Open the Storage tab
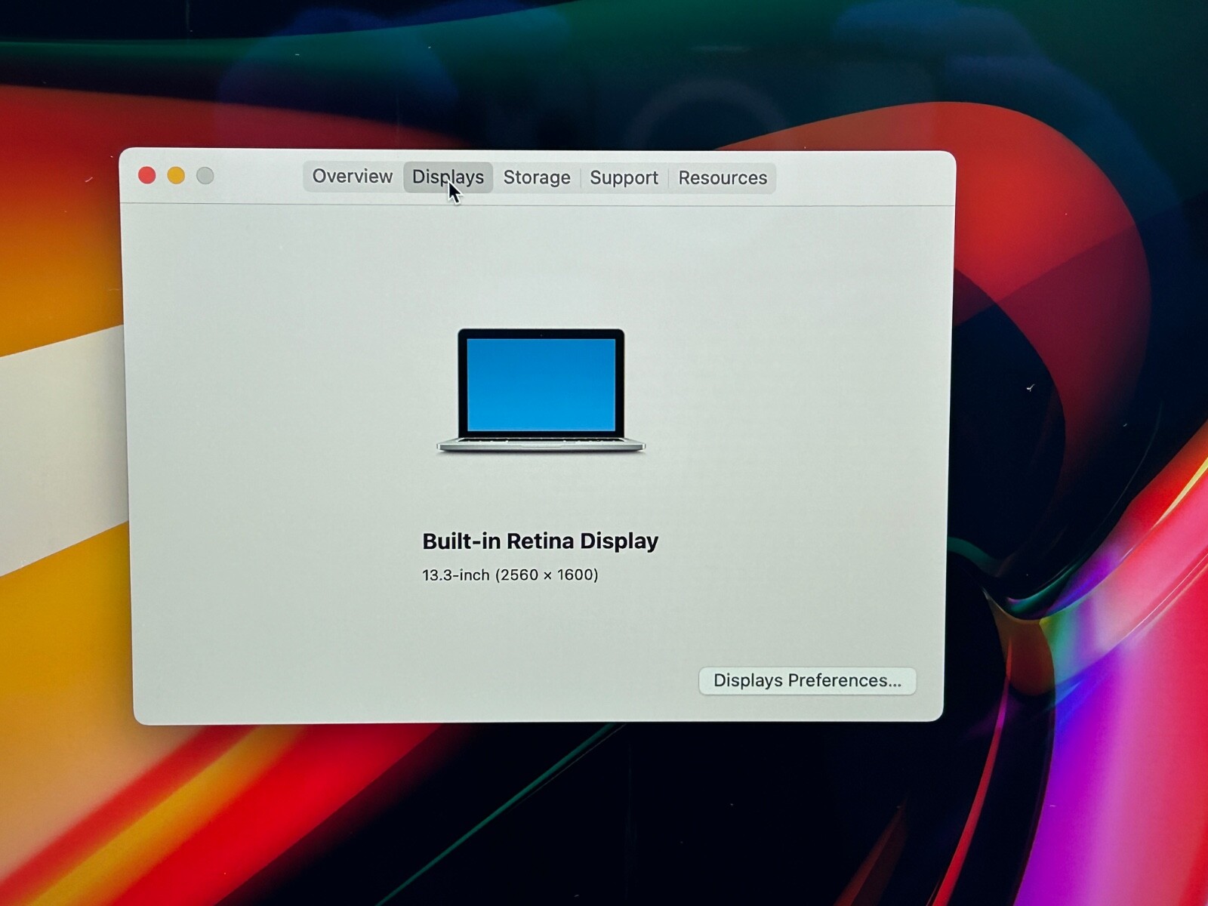The image size is (1208, 906). [x=537, y=177]
